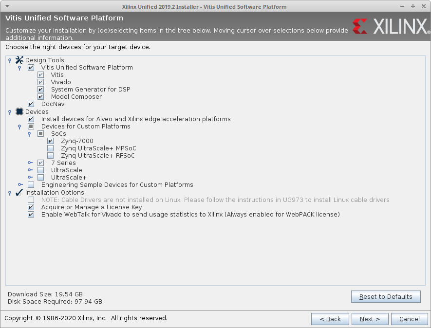Screen dimensions: 431x328
Task: Click Disk Space Required 97.94 GB text
Action: pos(55,302)
